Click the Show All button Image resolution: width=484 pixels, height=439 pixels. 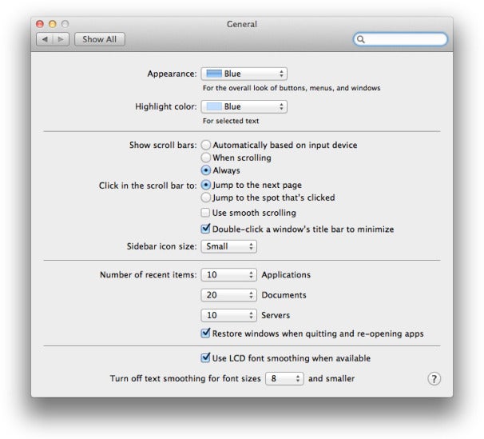[x=99, y=39]
